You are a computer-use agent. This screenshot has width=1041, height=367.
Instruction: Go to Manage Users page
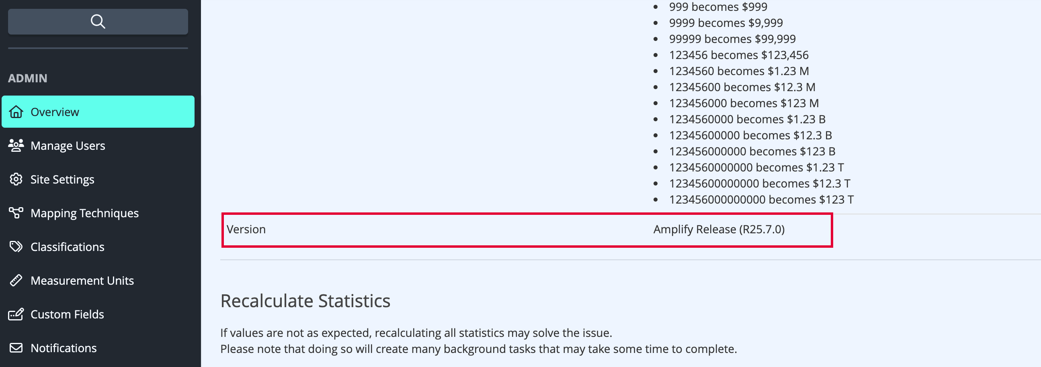(68, 146)
